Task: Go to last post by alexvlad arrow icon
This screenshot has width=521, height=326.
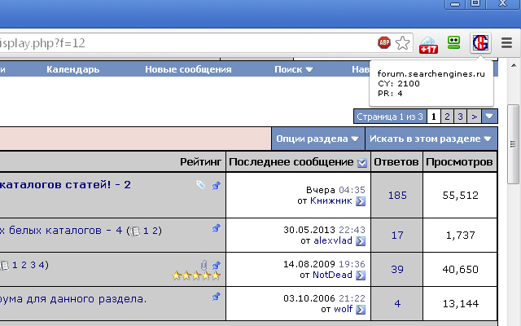Action: pos(361,241)
